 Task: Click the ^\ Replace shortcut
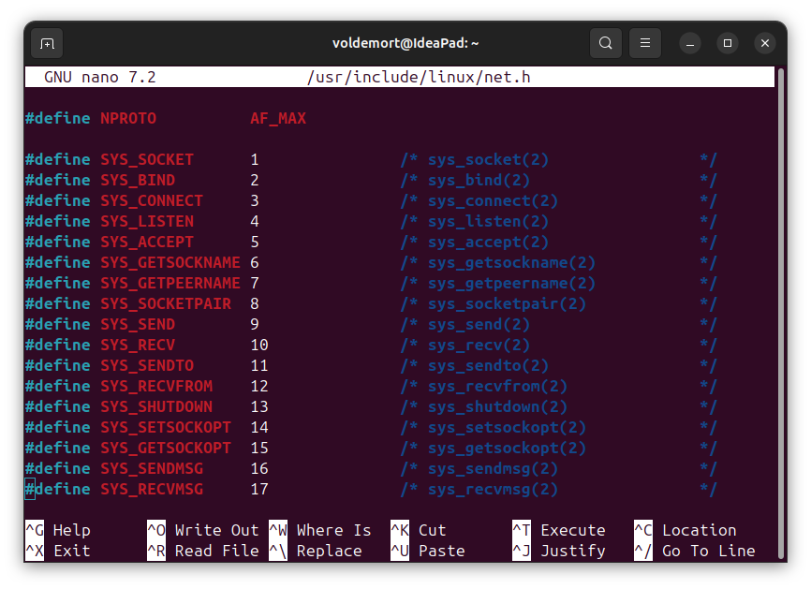pos(316,551)
